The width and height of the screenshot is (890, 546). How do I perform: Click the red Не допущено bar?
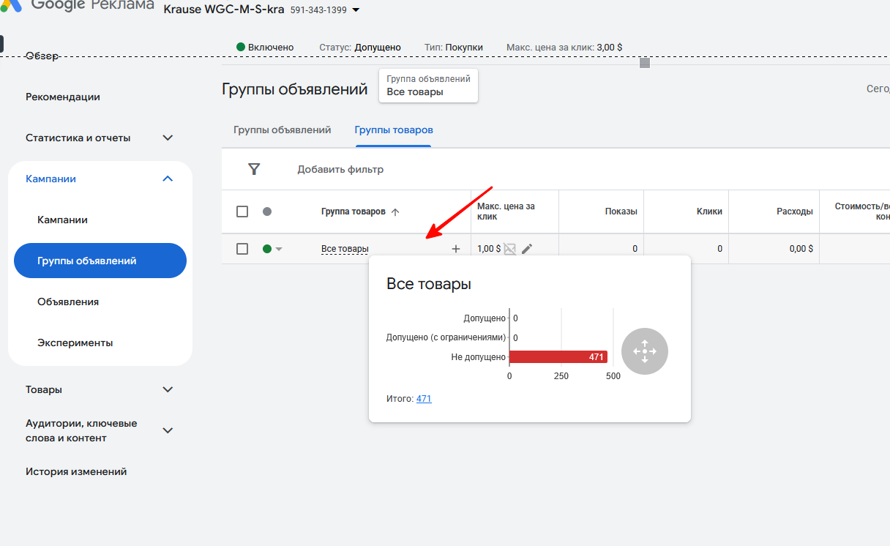point(558,357)
